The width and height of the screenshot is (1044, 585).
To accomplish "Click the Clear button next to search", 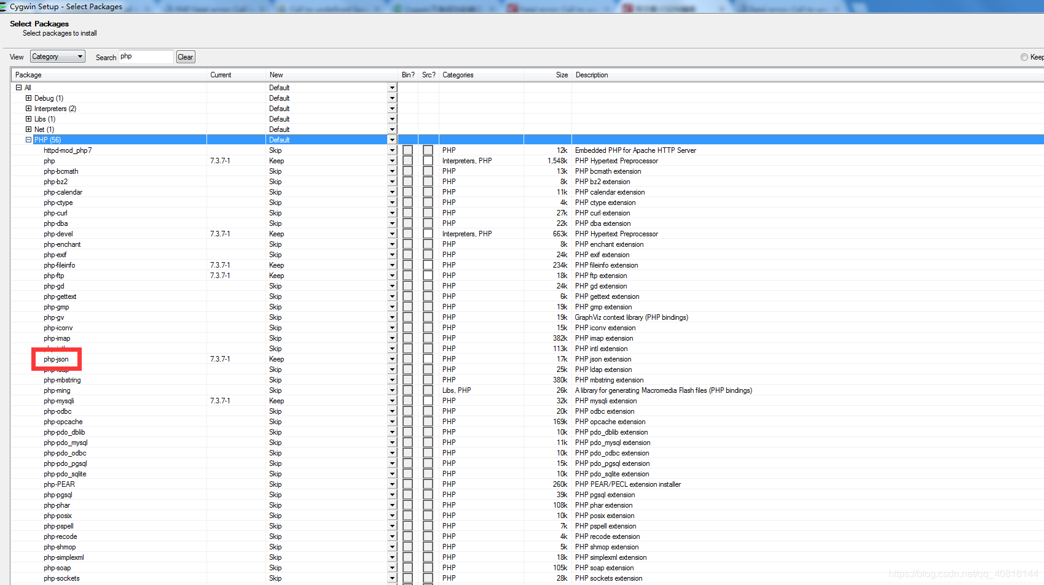I will [185, 56].
